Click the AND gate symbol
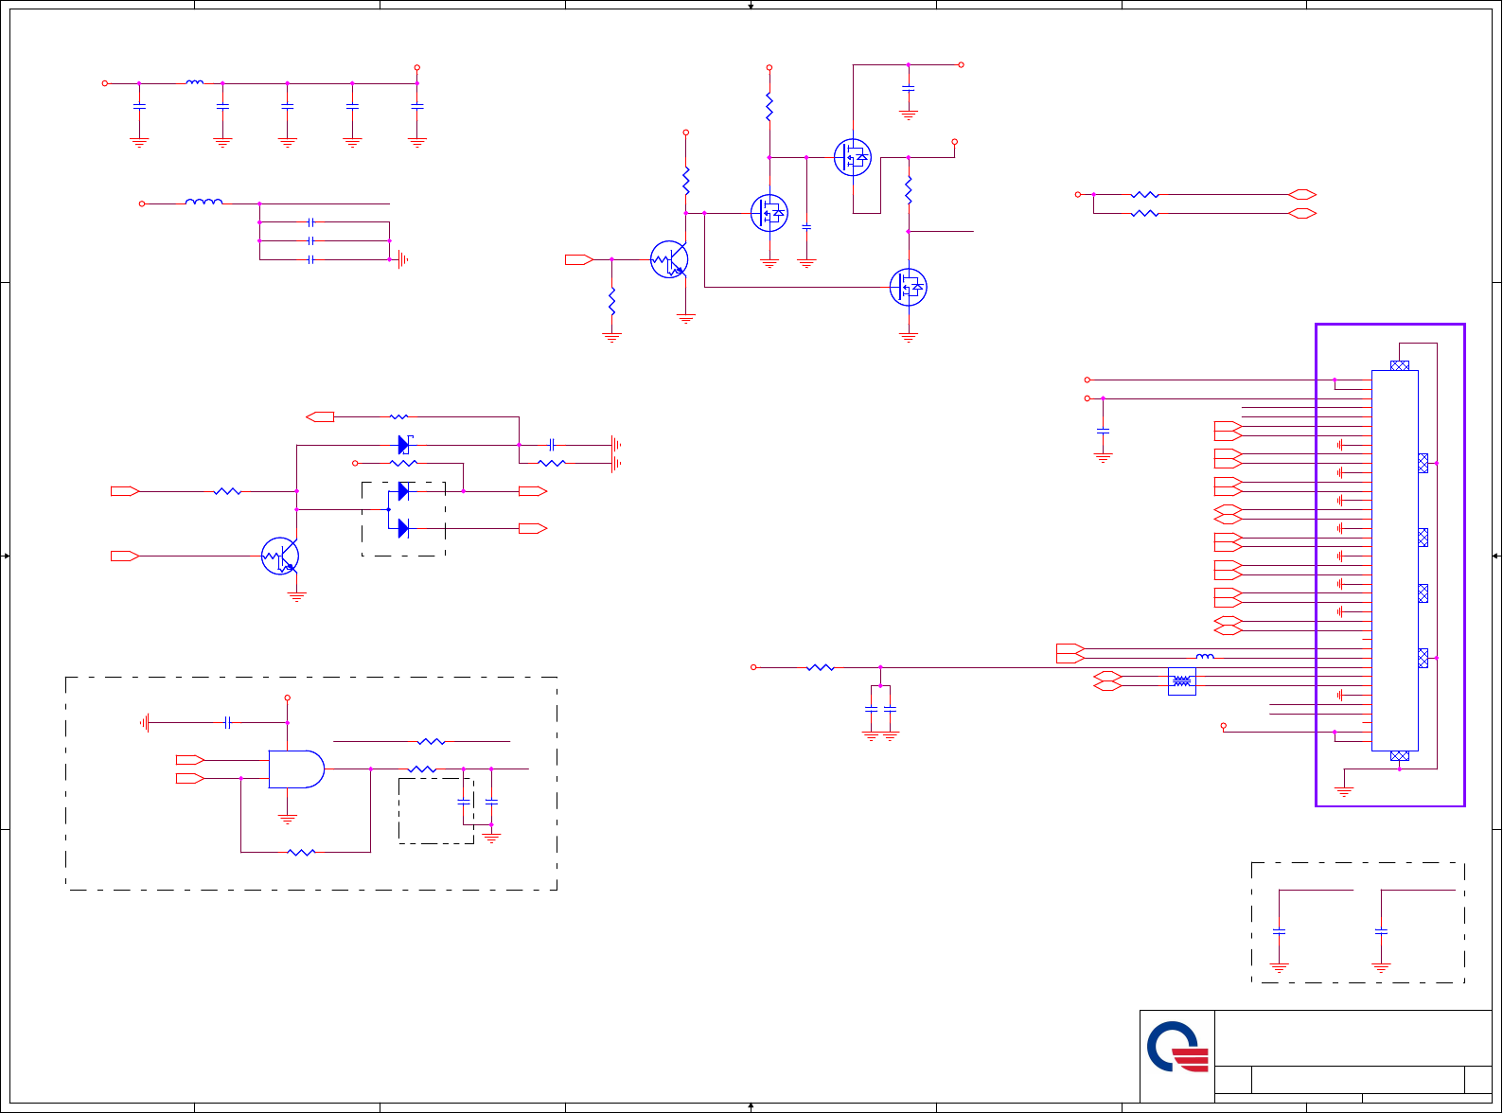Viewport: 1503px width, 1113px height. 296,769
